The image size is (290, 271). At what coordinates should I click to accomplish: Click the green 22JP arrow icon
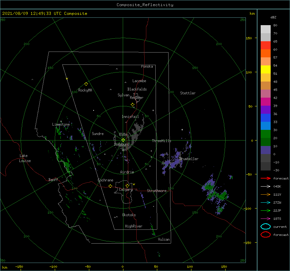click(266, 210)
